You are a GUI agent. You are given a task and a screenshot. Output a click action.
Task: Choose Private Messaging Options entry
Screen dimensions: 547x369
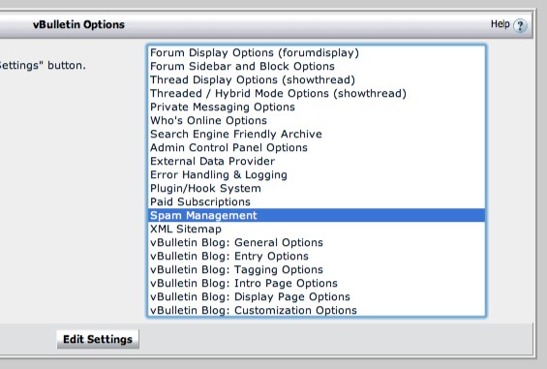[x=317, y=107]
